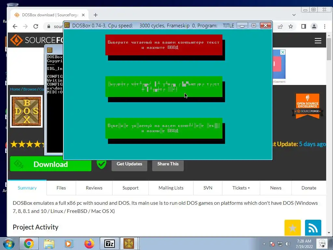The image size is (333, 250).
Task: Open SourceForge hamburger menu
Action: coord(318,41)
